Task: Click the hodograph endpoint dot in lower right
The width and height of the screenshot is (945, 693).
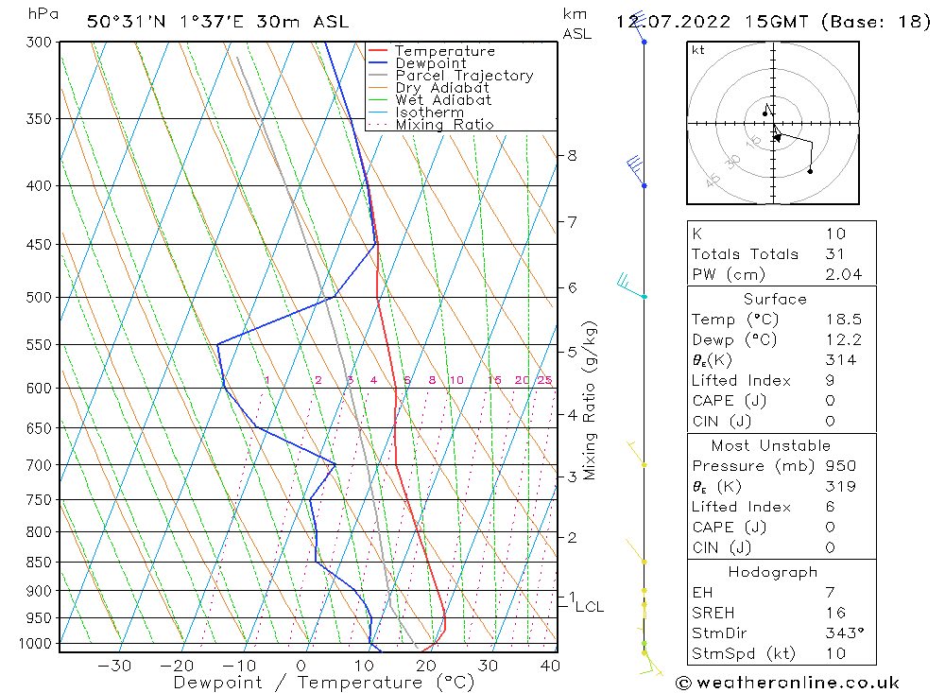Action: [810, 171]
